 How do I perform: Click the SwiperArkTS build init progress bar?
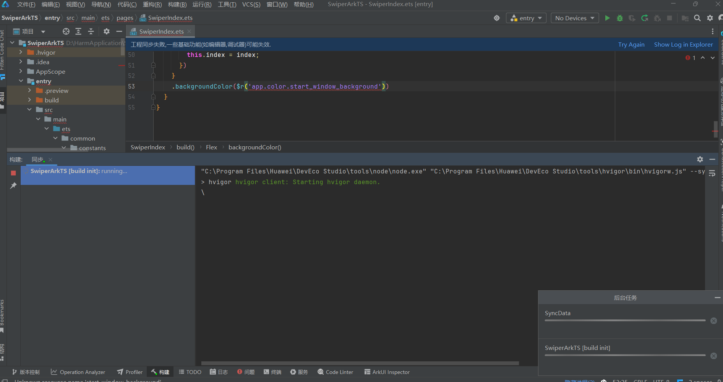(x=625, y=355)
